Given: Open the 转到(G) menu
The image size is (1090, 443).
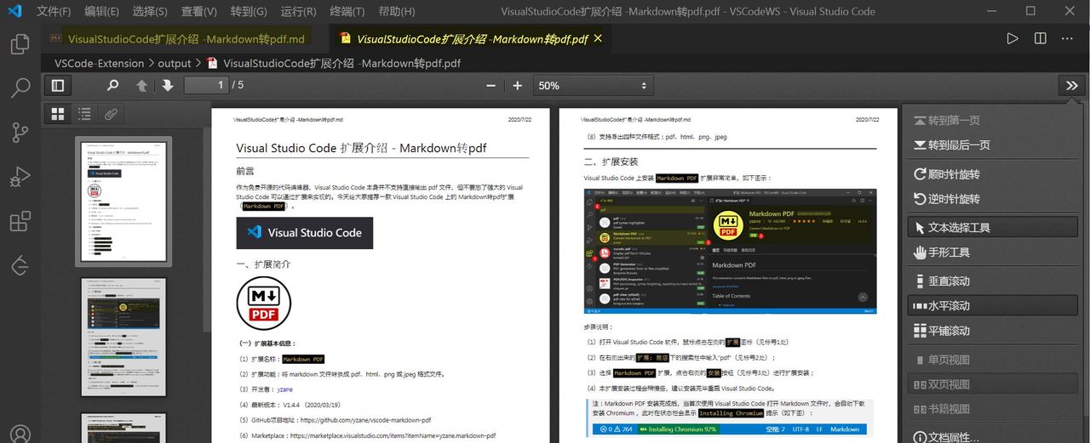Looking at the screenshot, I should (248, 12).
